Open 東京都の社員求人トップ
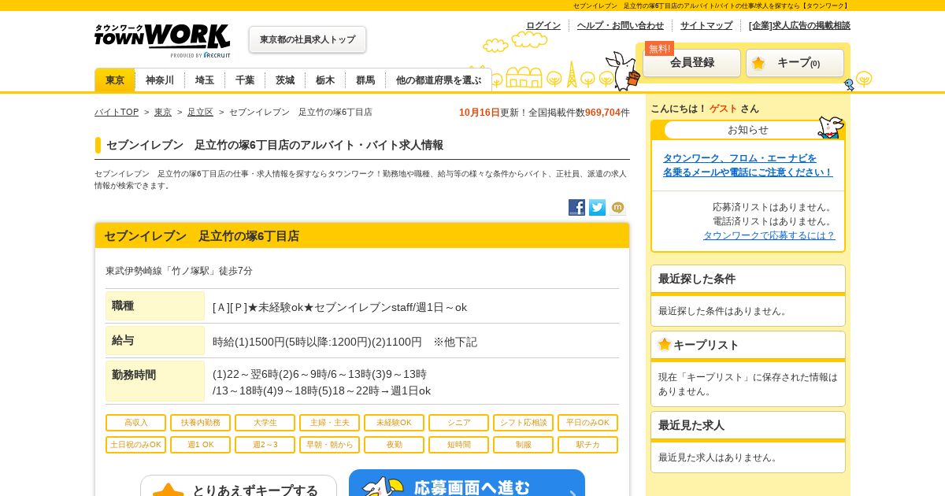Screen dimensions: 945x496 [307, 39]
